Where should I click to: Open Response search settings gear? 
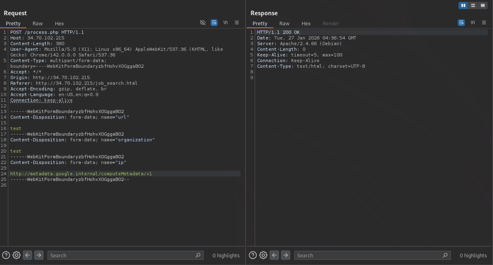pyautogui.click(x=263, y=255)
